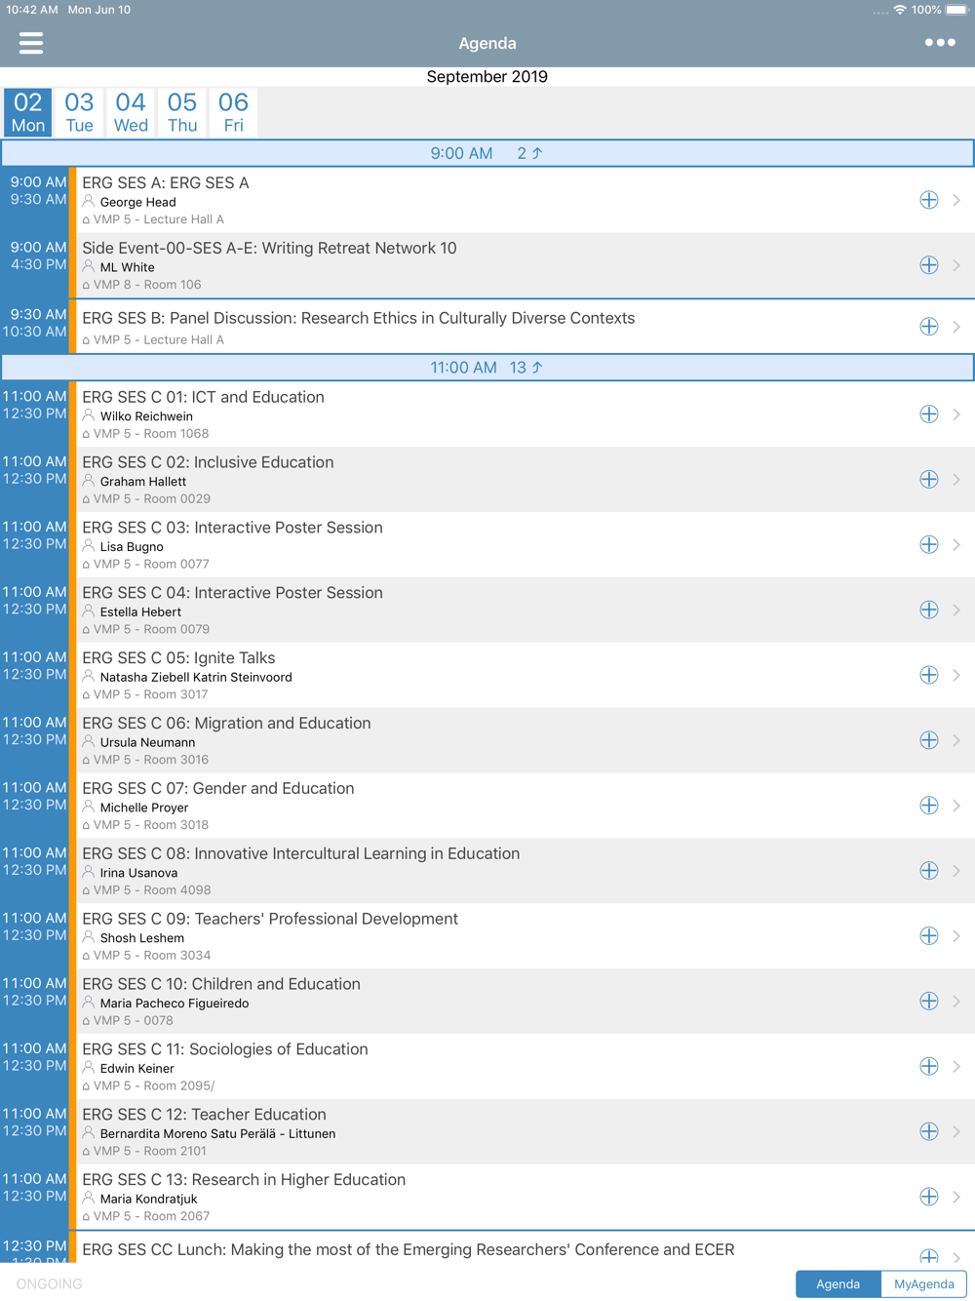Open ERG SES CC Lunch session row

[487, 1249]
